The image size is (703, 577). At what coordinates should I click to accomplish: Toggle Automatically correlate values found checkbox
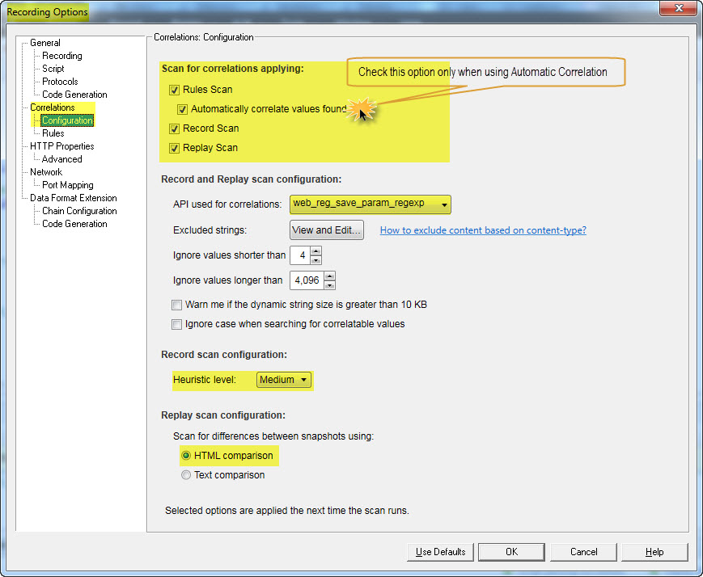click(x=183, y=109)
